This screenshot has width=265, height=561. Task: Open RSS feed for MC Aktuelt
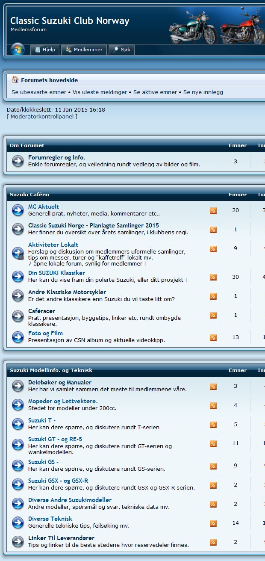coord(213,210)
